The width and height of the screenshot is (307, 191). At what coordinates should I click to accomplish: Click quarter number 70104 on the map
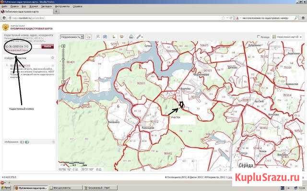tap(287, 95)
